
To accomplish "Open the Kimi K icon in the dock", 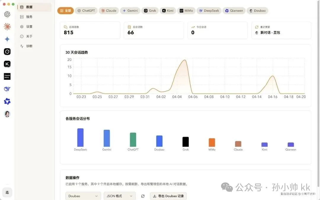I will [7, 64].
